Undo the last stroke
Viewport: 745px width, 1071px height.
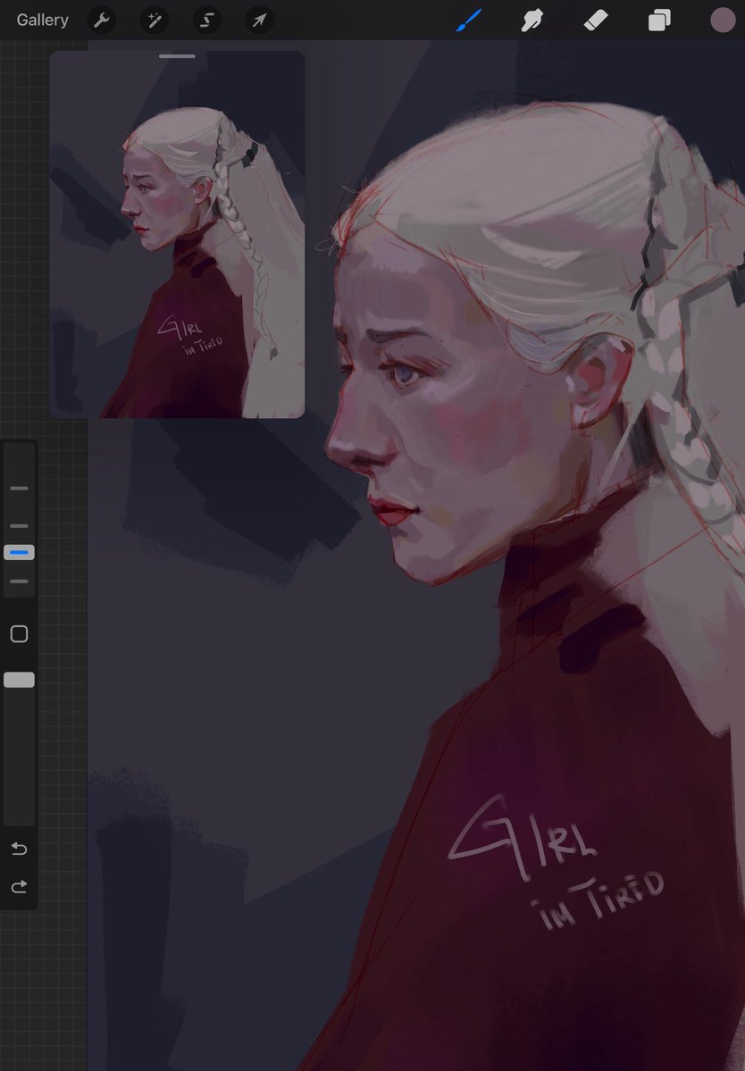pyautogui.click(x=19, y=849)
